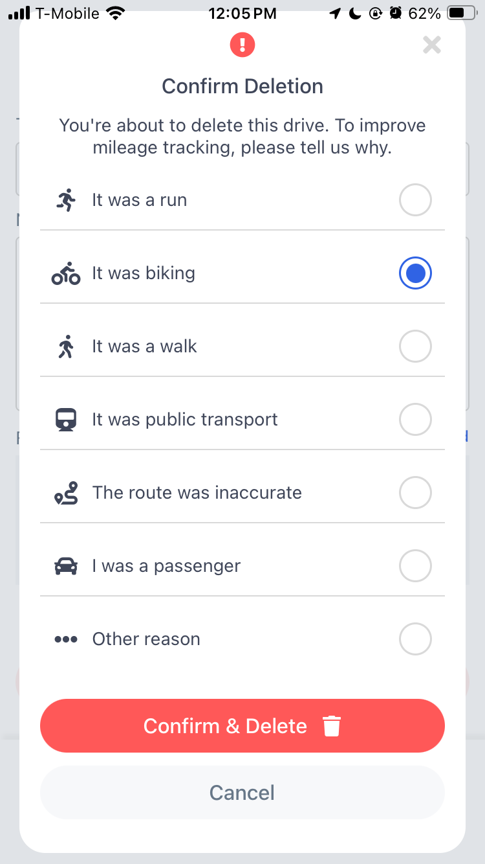Tap the car passenger icon
The image size is (485, 864).
[66, 566]
